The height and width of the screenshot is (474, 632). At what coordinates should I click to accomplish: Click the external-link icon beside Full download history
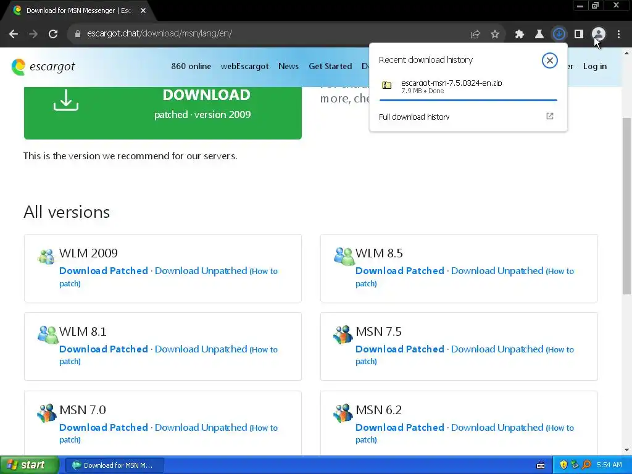pyautogui.click(x=550, y=116)
